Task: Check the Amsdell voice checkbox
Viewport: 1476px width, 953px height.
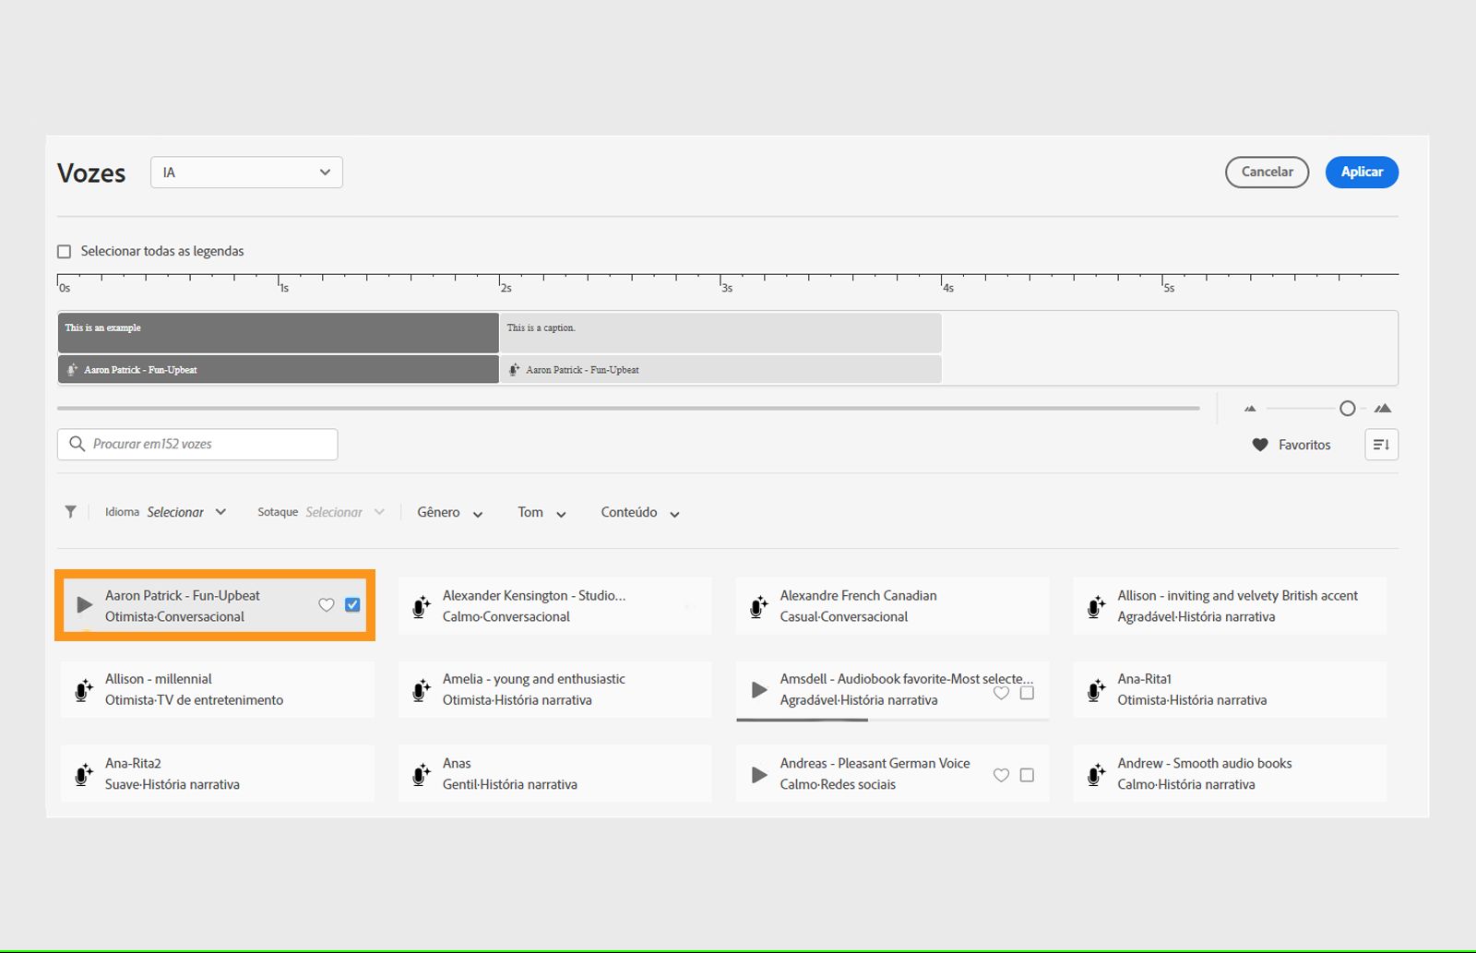Action: [1027, 693]
